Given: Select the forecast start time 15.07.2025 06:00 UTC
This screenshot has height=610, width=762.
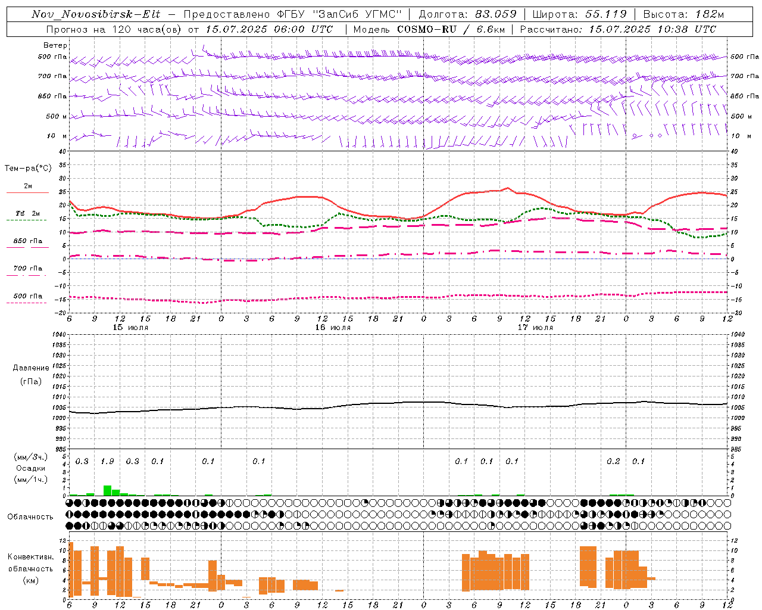Looking at the screenshot, I should 270,29.
